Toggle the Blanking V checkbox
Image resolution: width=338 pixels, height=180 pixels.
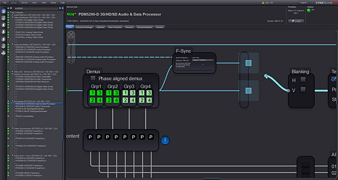pos(303,89)
